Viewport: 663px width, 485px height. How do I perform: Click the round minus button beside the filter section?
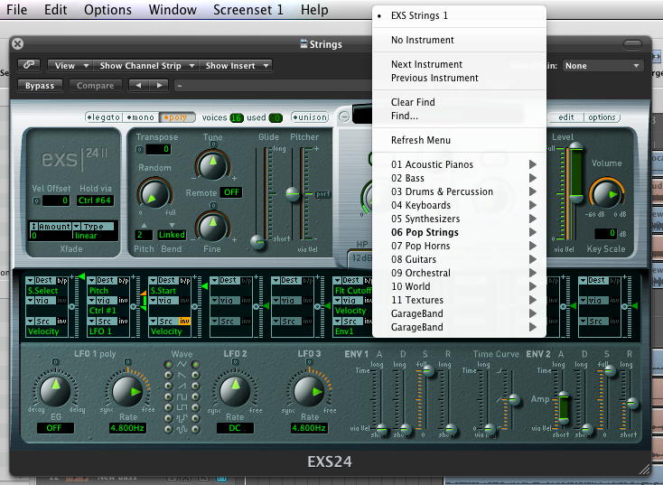pyautogui.click(x=344, y=117)
